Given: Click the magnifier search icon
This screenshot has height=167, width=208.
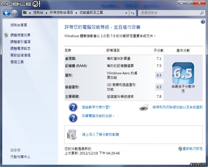Looking at the screenshot, I should tap(202, 13).
